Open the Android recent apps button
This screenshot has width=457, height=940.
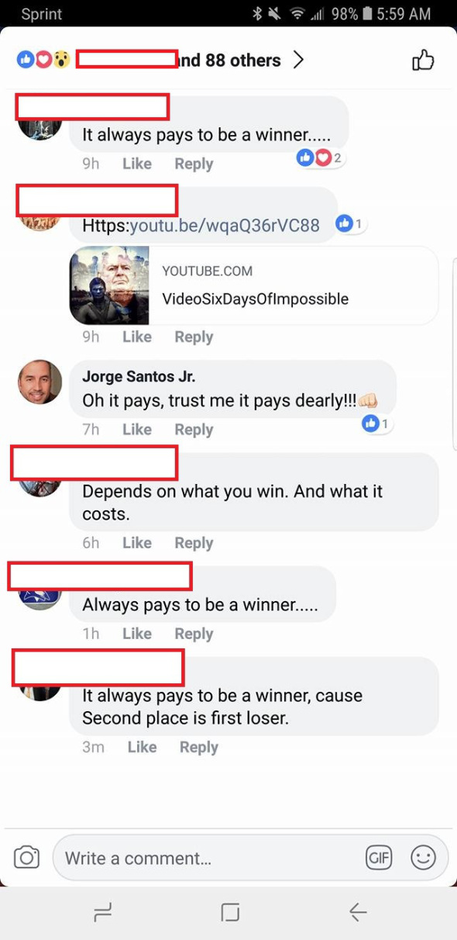coord(102,912)
